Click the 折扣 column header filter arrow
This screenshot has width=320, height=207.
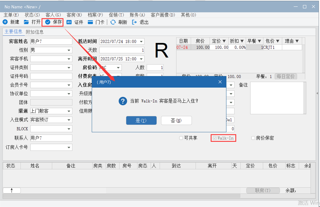point(242,41)
